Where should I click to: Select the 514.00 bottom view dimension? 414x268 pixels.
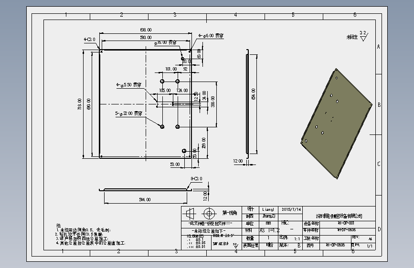(x=145, y=200)
